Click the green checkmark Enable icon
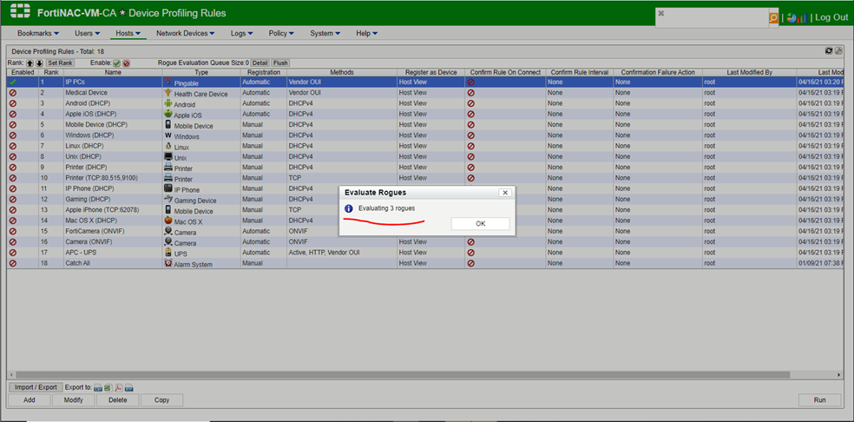 [x=117, y=63]
